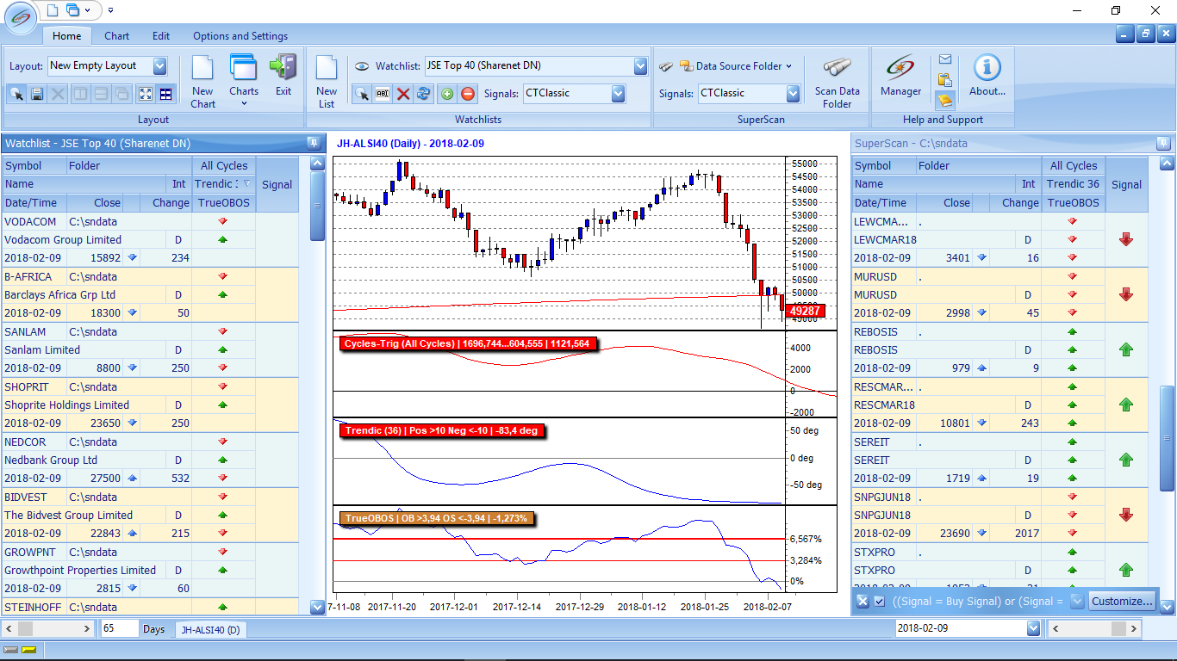Open the Layout dropdown list

(x=159, y=66)
